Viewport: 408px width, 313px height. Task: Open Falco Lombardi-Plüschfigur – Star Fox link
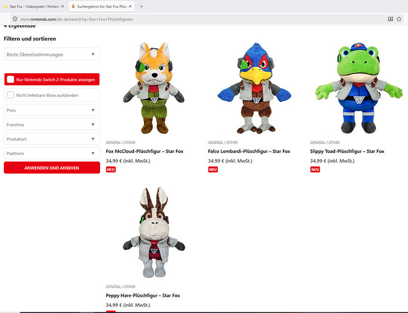tap(249, 151)
